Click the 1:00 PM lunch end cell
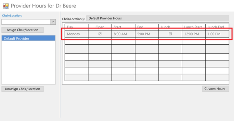 point(217,34)
